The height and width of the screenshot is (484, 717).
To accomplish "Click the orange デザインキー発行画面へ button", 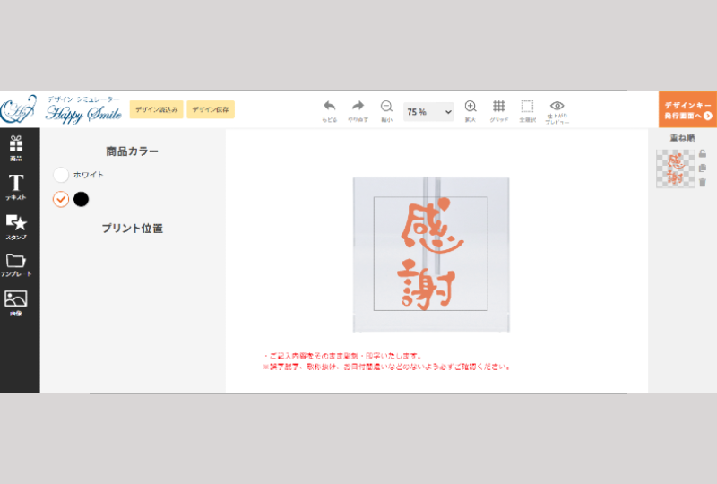I will [x=687, y=110].
